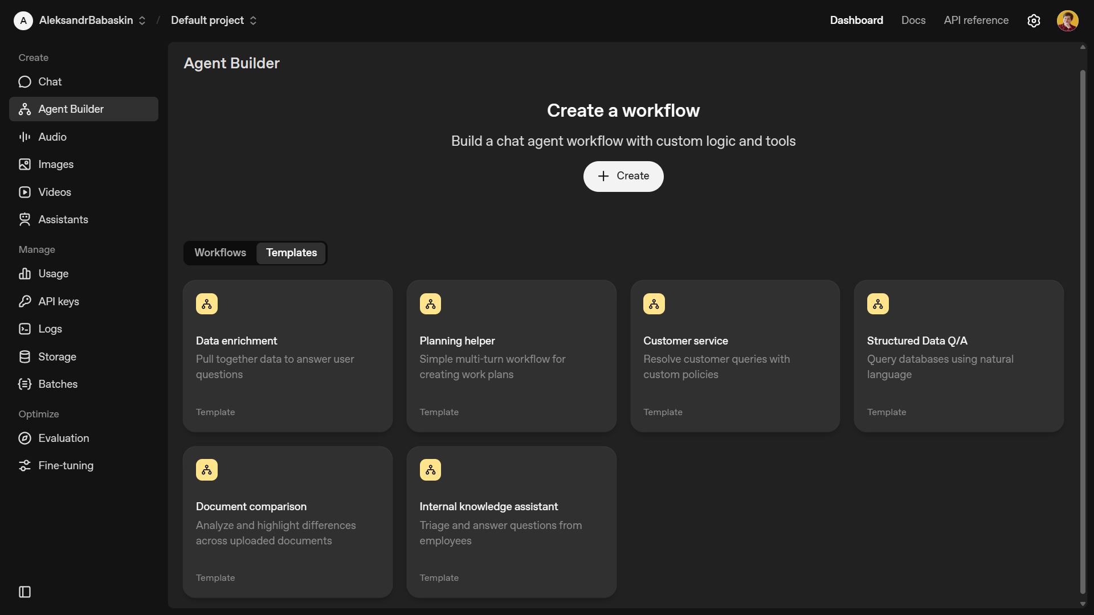Open the Videos section
The width and height of the screenshot is (1094, 615).
(x=55, y=192)
